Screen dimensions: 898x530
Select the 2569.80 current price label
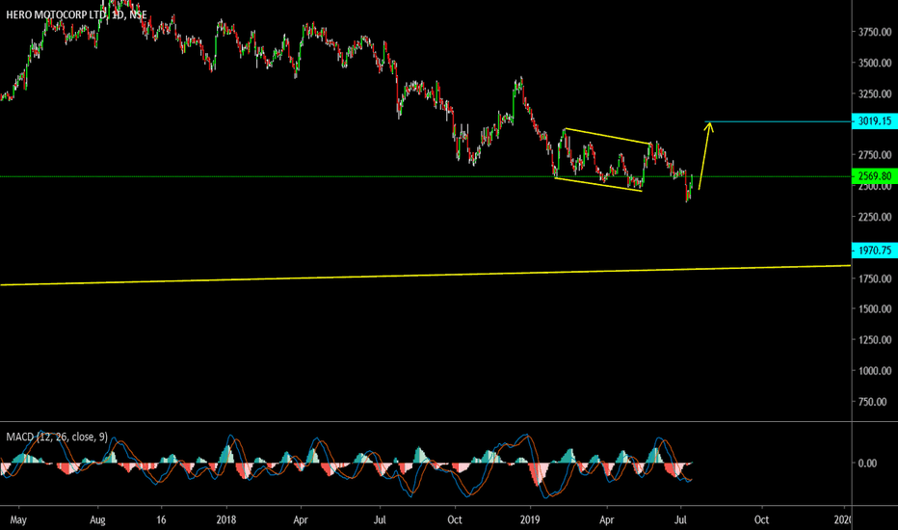click(x=875, y=176)
